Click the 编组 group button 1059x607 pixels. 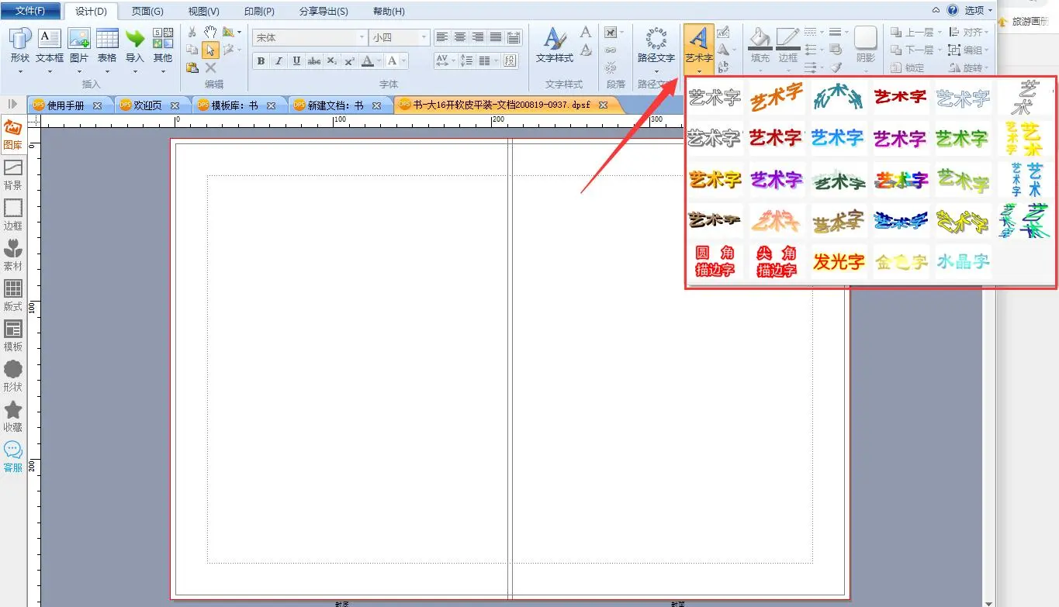coord(969,50)
